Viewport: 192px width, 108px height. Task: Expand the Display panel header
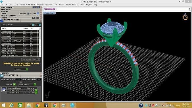coord(5,11)
